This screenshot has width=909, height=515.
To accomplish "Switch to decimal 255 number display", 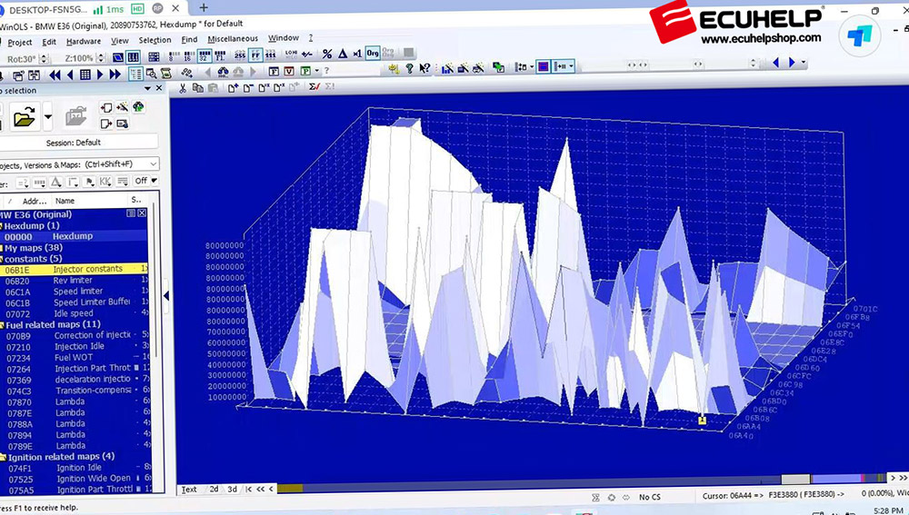I will coord(240,55).
